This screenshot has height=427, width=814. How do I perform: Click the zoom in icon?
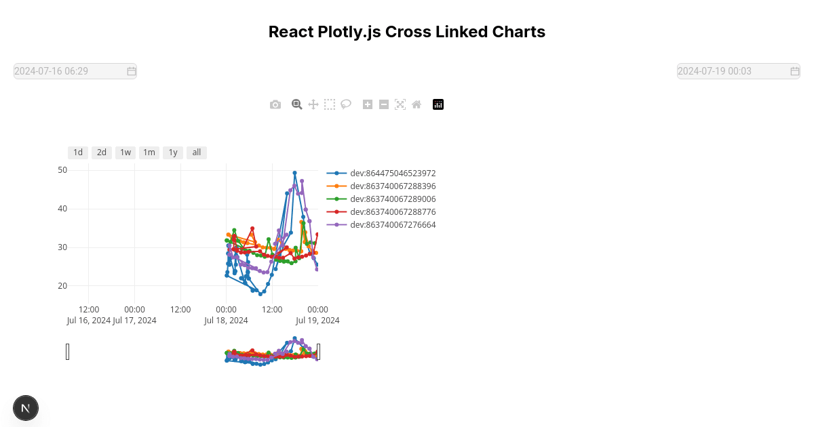click(x=368, y=104)
